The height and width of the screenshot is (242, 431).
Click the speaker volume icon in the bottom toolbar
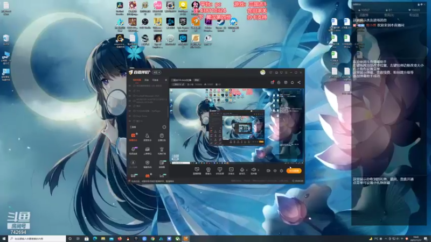pyautogui.click(x=253, y=170)
